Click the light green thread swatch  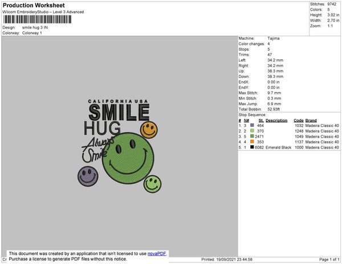(252, 131)
